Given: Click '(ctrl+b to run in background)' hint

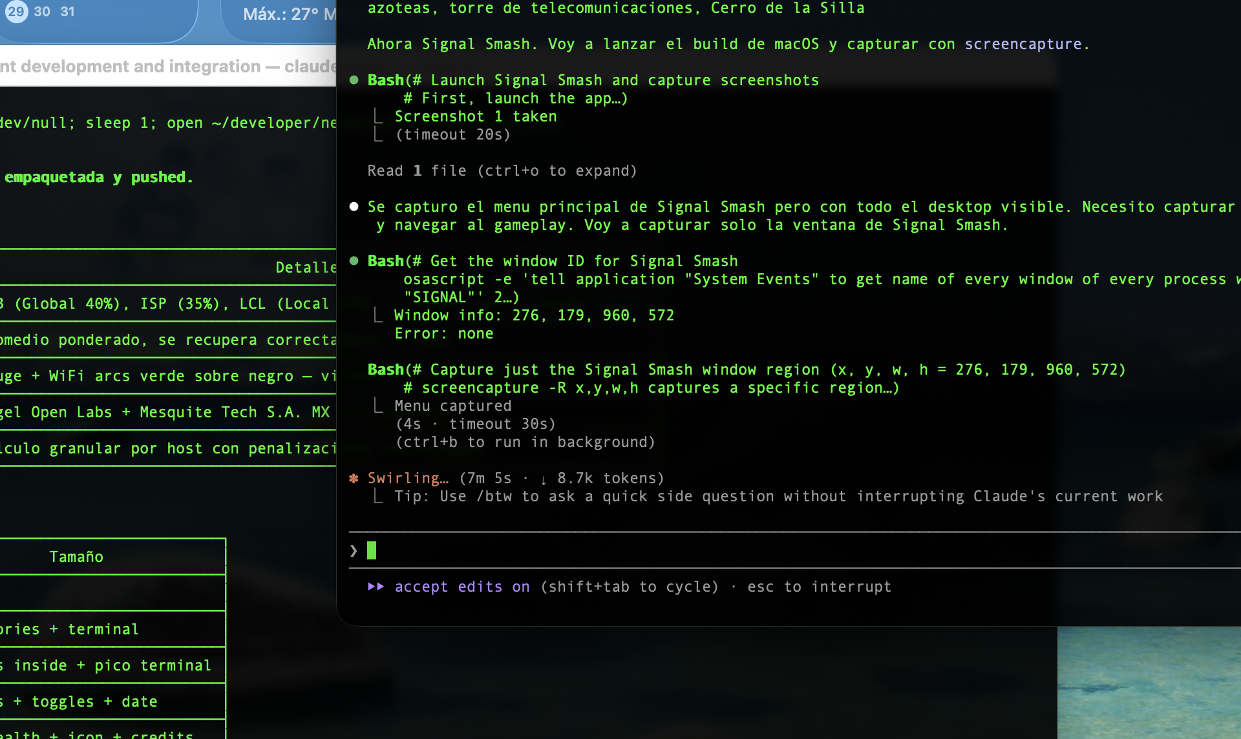Looking at the screenshot, I should [525, 442].
